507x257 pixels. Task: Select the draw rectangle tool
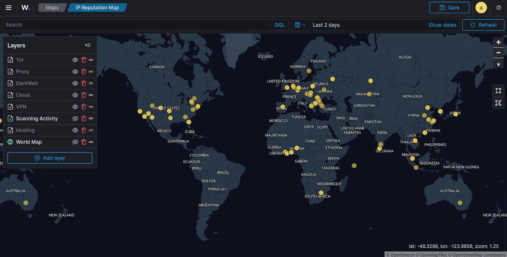click(499, 91)
